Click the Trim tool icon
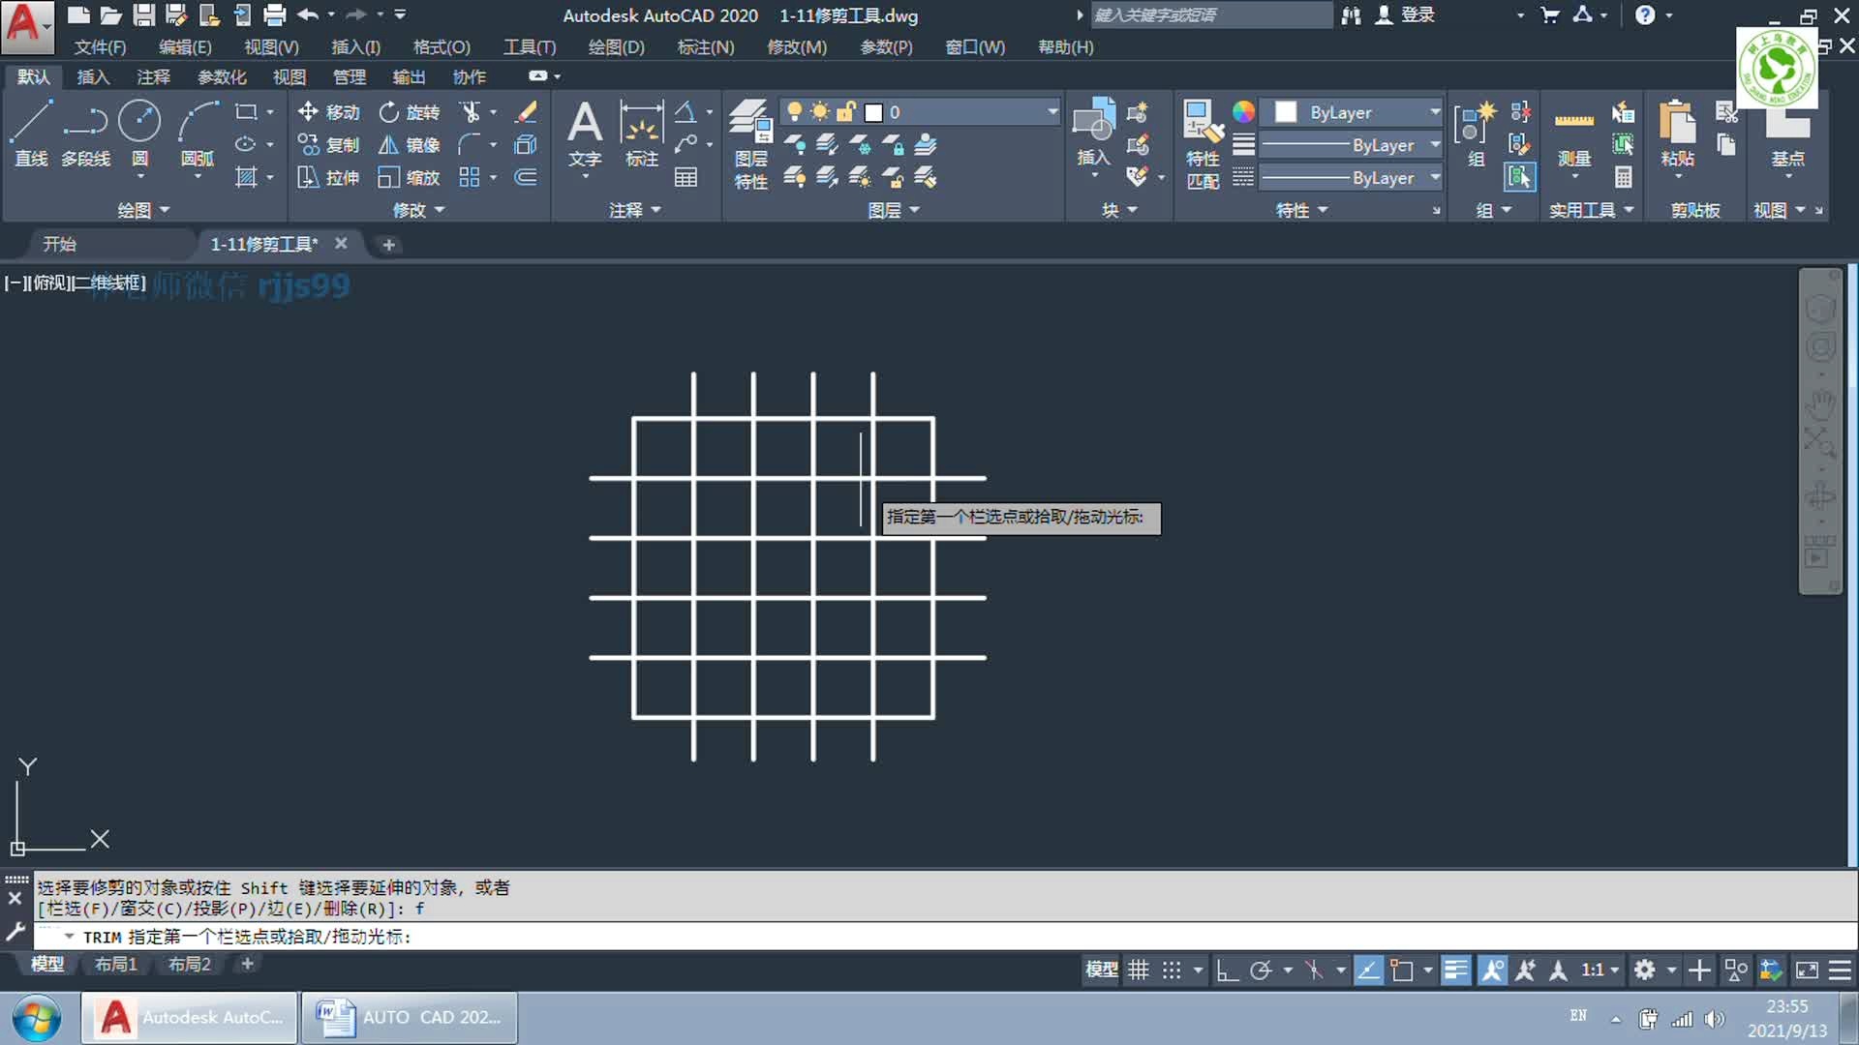The height and width of the screenshot is (1045, 1859). point(471,112)
